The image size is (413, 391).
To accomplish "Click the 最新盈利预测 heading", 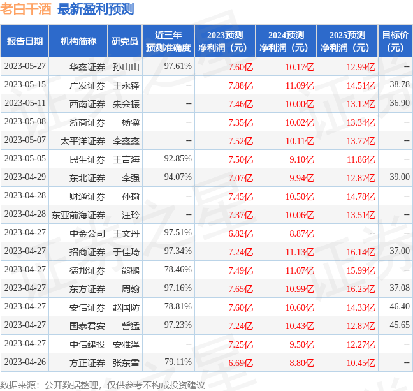I will pos(96,9).
